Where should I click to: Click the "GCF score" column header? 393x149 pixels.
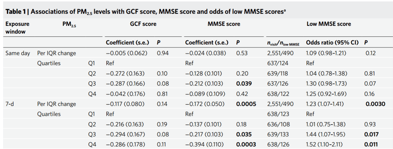pos(143,24)
